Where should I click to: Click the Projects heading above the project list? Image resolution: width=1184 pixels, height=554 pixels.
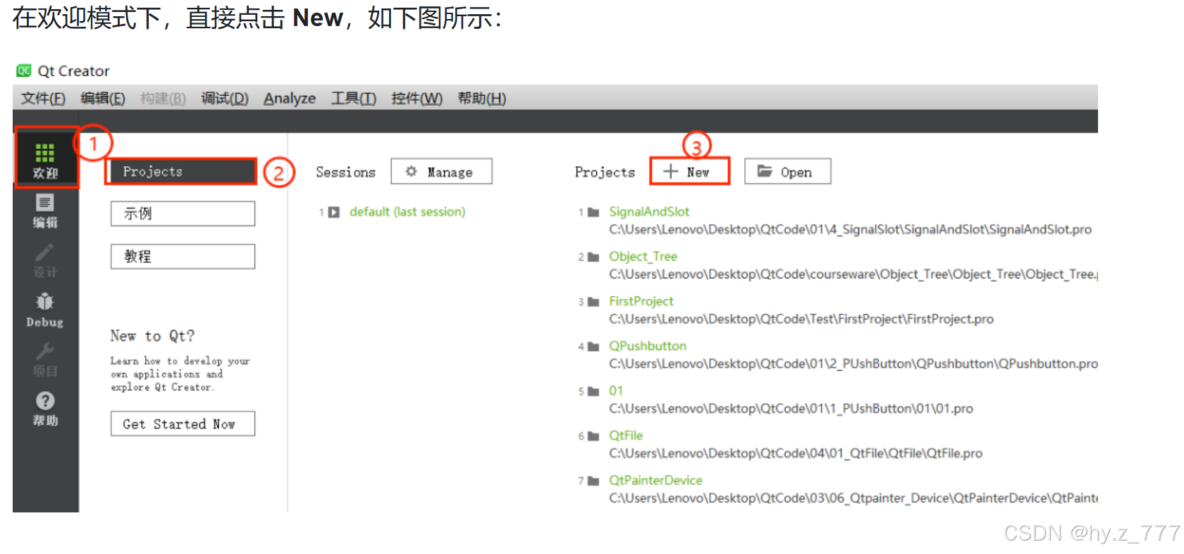click(605, 172)
